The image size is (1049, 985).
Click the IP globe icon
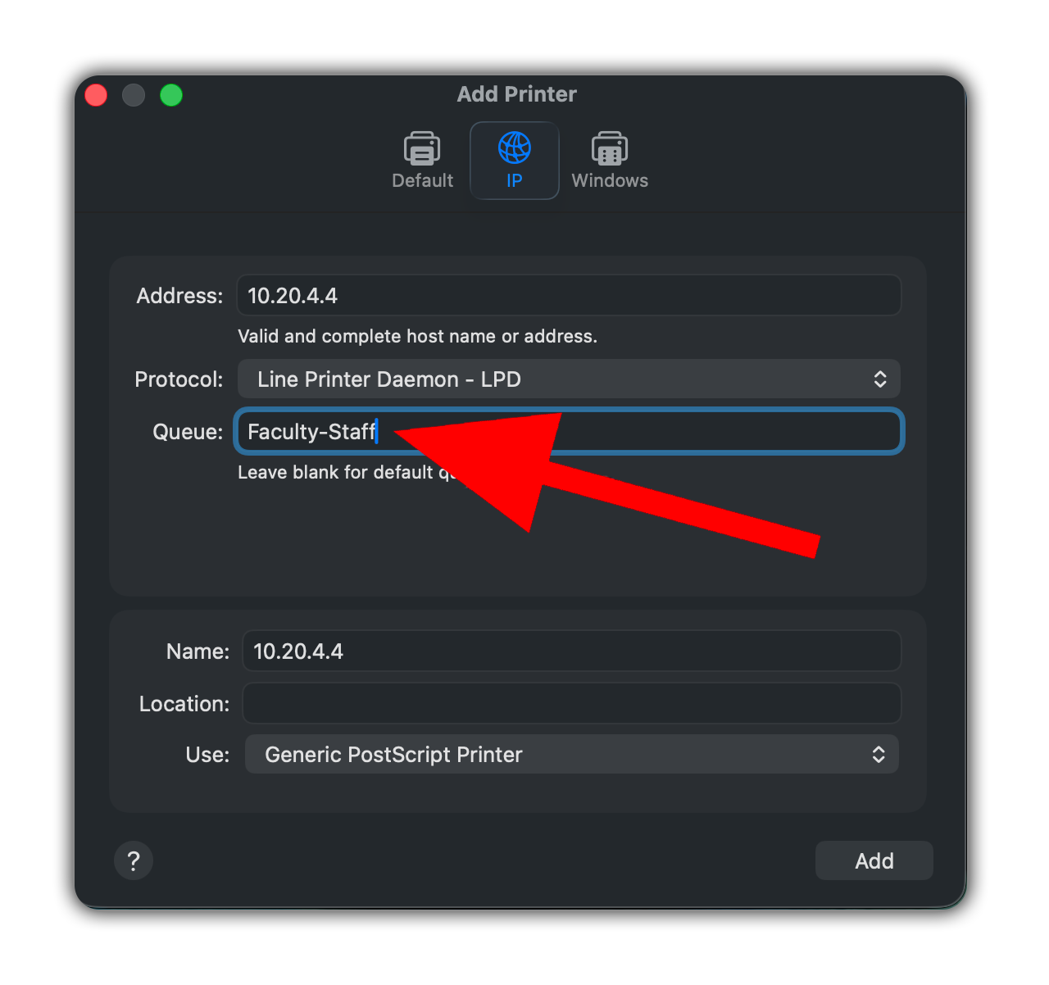[x=515, y=148]
